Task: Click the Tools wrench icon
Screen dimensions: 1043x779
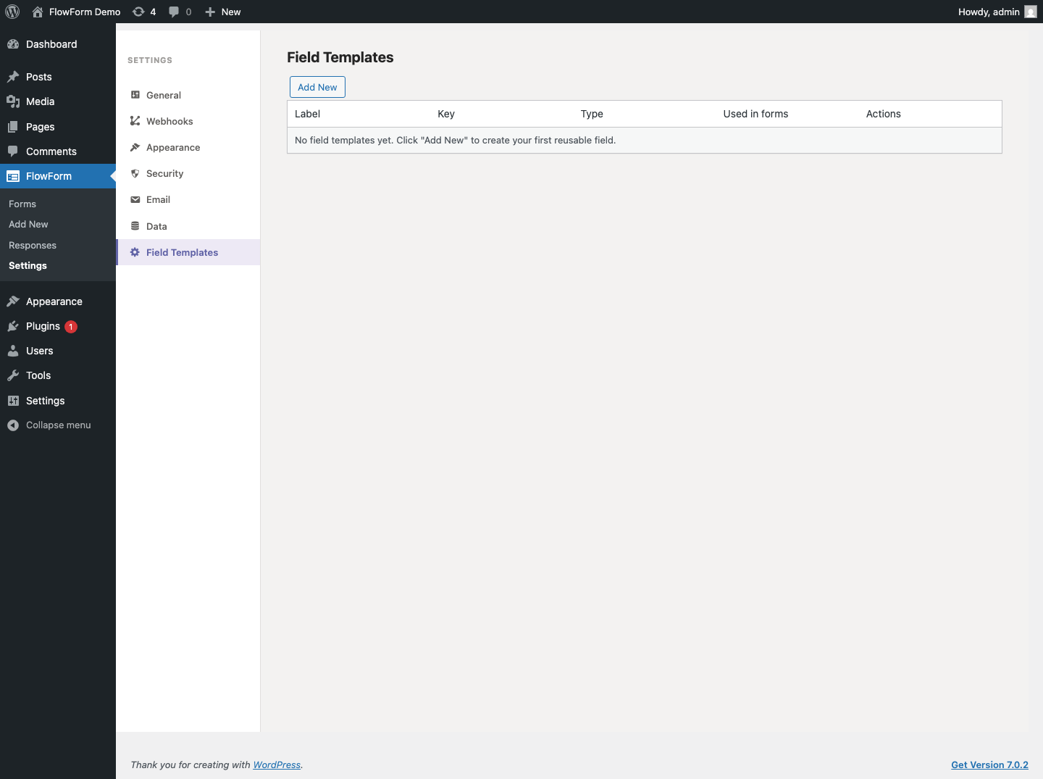Action: click(x=13, y=375)
